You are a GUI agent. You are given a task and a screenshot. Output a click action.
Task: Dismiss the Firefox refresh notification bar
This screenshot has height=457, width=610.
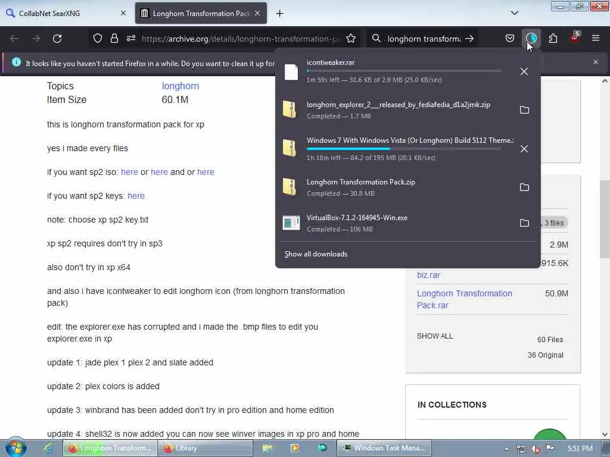(596, 62)
